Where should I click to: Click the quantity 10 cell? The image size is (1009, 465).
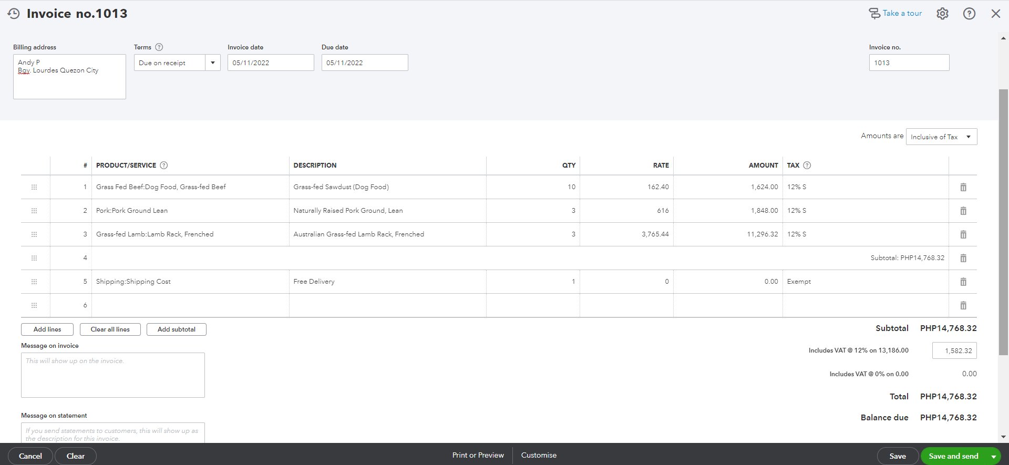click(533, 187)
